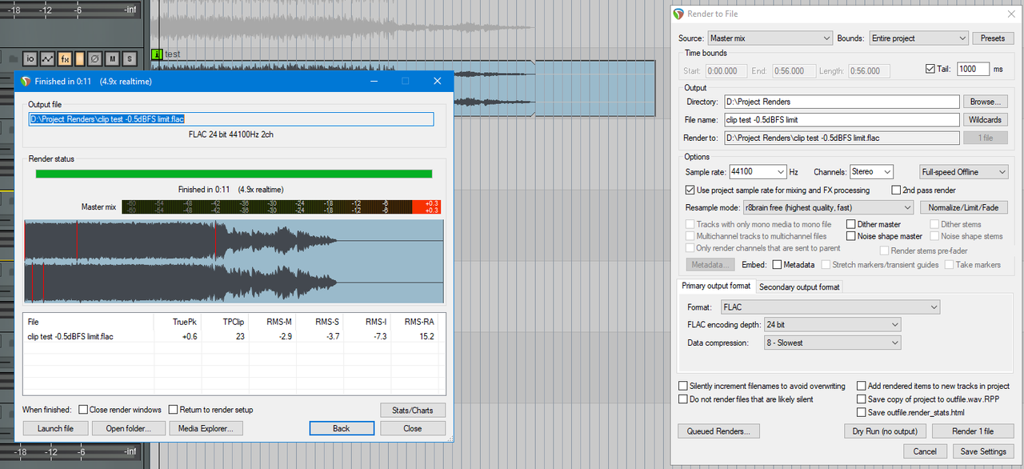Click the Close button in Finished window
This screenshot has width=1024, height=469.
pyautogui.click(x=413, y=428)
